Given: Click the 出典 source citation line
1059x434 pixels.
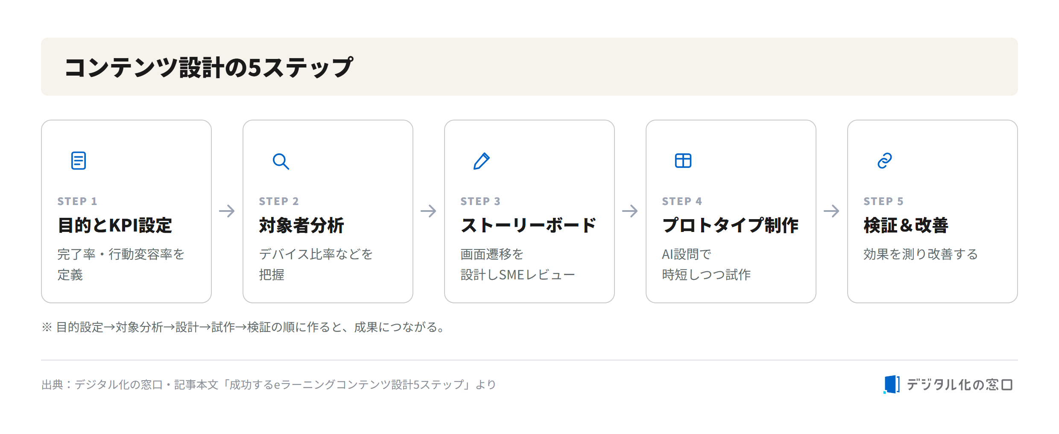Looking at the screenshot, I should point(269,384).
